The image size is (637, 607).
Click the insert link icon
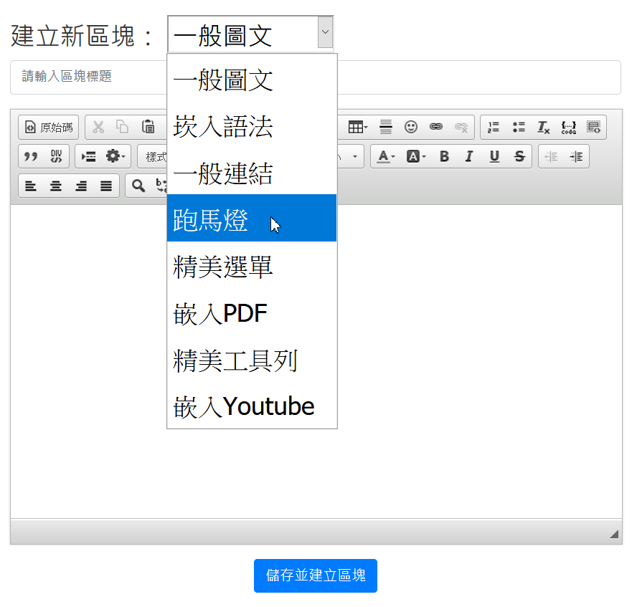tap(436, 128)
